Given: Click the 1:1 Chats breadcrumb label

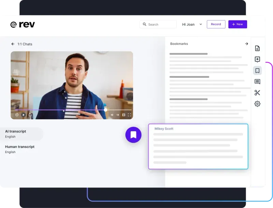Looking at the screenshot, I should 25,44.
